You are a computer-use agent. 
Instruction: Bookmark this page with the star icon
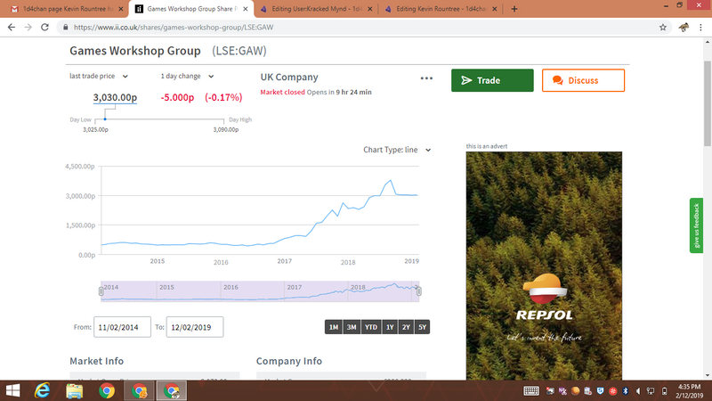[x=663, y=28]
